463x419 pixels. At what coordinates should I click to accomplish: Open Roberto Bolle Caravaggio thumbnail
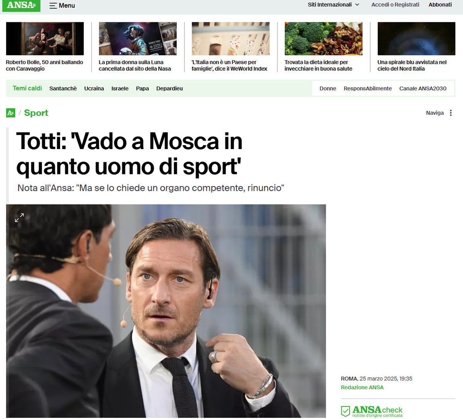point(45,39)
